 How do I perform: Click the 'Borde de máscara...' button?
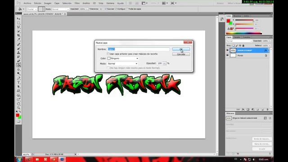[x=262, y=139]
